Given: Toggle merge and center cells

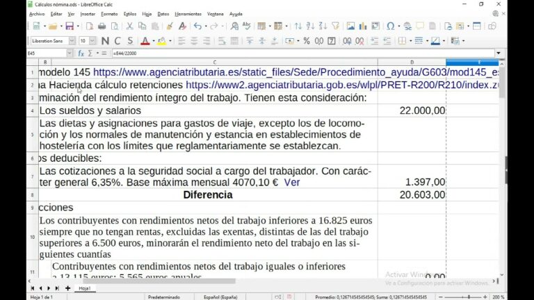Looking at the screenshot, I should point(234,41).
